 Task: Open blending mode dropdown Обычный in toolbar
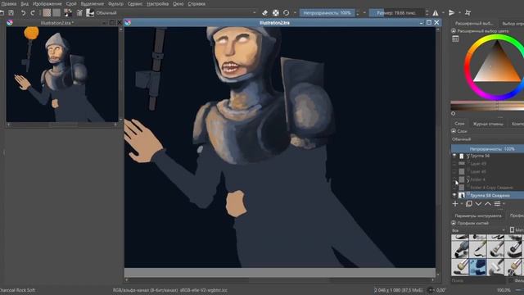coord(176,13)
